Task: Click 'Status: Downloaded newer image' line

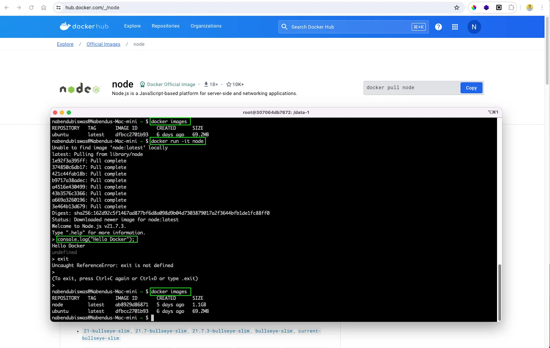Action: (115, 220)
